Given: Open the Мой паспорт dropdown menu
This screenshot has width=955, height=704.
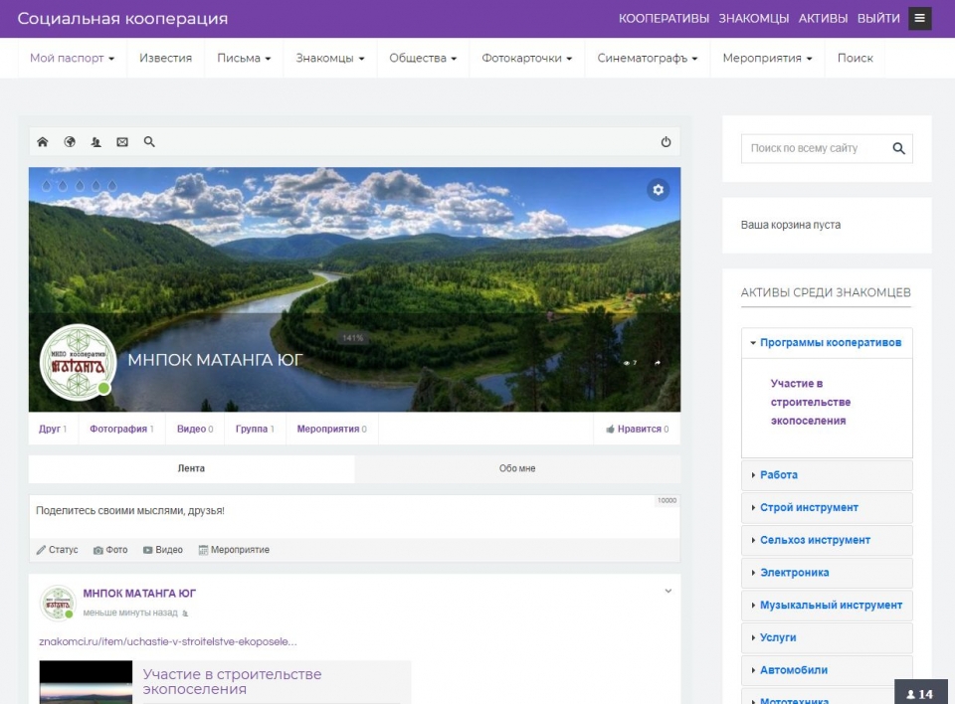Looking at the screenshot, I should tap(72, 58).
